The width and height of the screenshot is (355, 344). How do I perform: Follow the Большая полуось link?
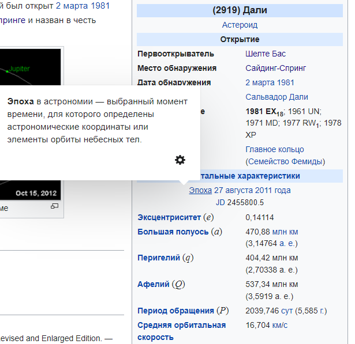[x=173, y=232]
